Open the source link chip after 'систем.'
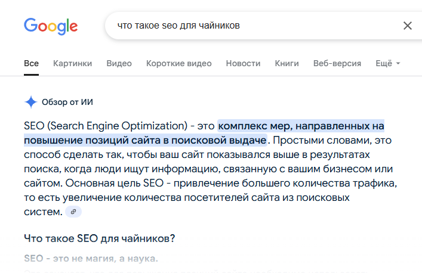 (73, 212)
